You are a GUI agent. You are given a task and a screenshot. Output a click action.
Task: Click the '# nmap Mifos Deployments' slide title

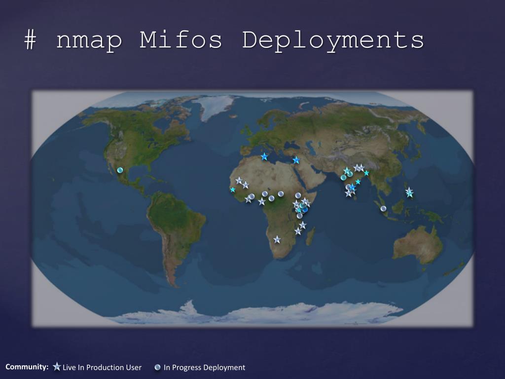pyautogui.click(x=224, y=40)
